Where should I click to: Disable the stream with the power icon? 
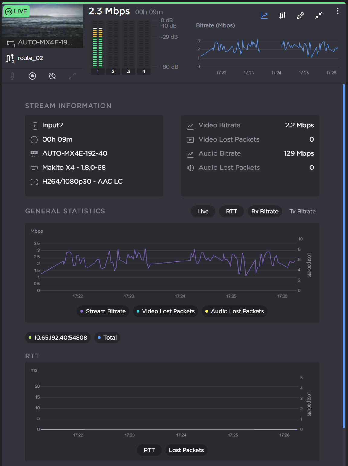tap(52, 76)
